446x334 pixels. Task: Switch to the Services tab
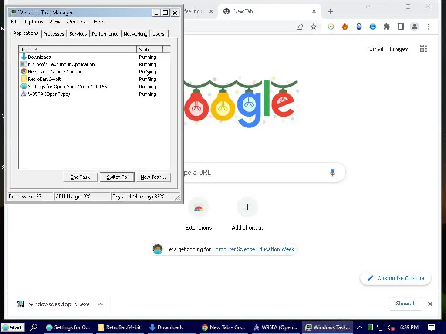coord(78,34)
